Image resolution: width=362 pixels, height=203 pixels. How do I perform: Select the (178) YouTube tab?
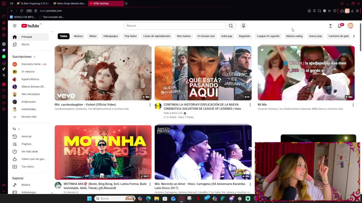click(x=106, y=3)
